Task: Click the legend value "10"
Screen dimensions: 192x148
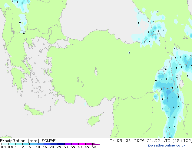Action: pyautogui.click(x=38, y=147)
